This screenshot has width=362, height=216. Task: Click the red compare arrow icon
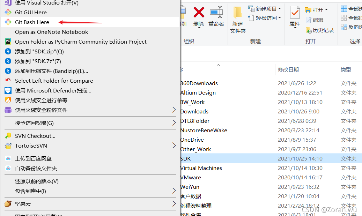pyautogui.click(x=8, y=80)
